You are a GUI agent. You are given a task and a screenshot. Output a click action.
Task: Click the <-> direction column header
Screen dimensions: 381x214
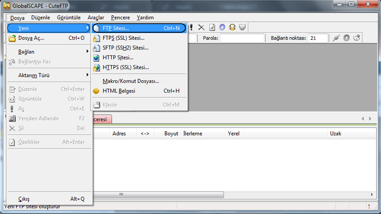coord(145,133)
